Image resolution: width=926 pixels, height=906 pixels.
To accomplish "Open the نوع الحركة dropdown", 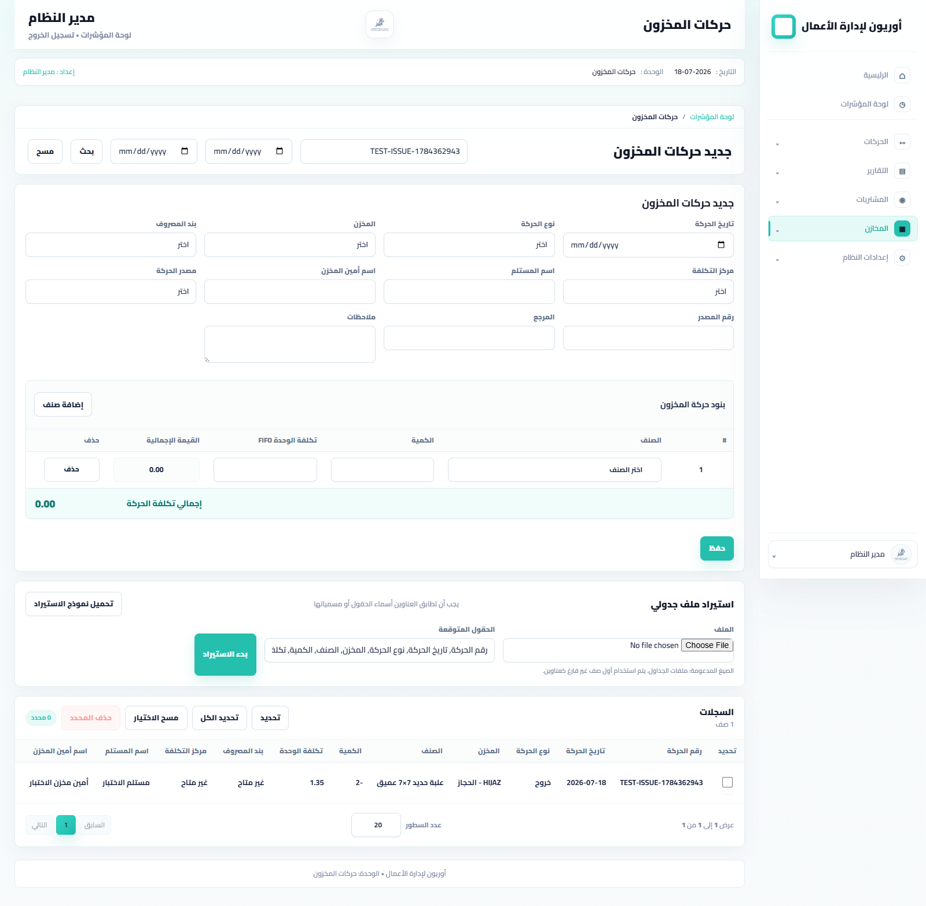I will click(469, 245).
